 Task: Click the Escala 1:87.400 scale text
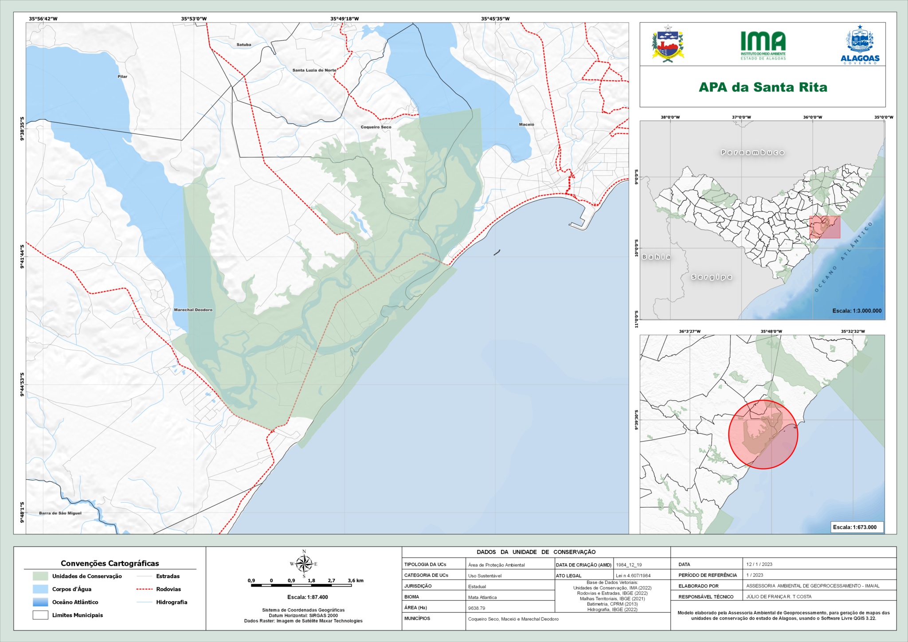point(307,597)
